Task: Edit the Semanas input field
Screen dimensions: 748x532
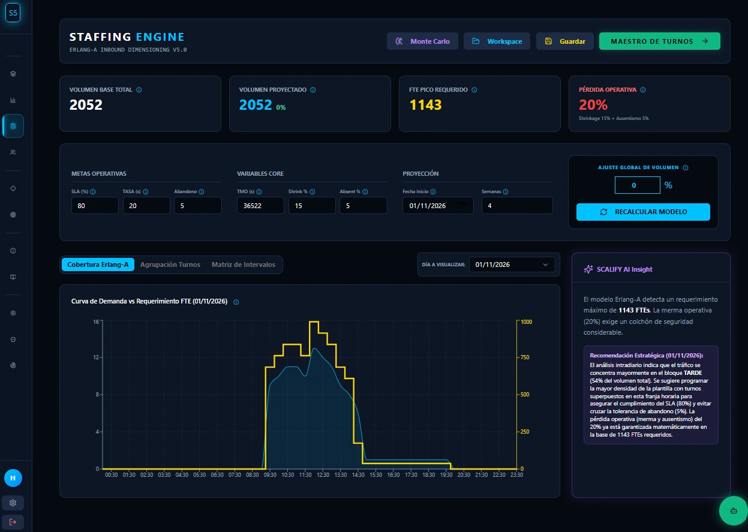Action: tap(517, 206)
